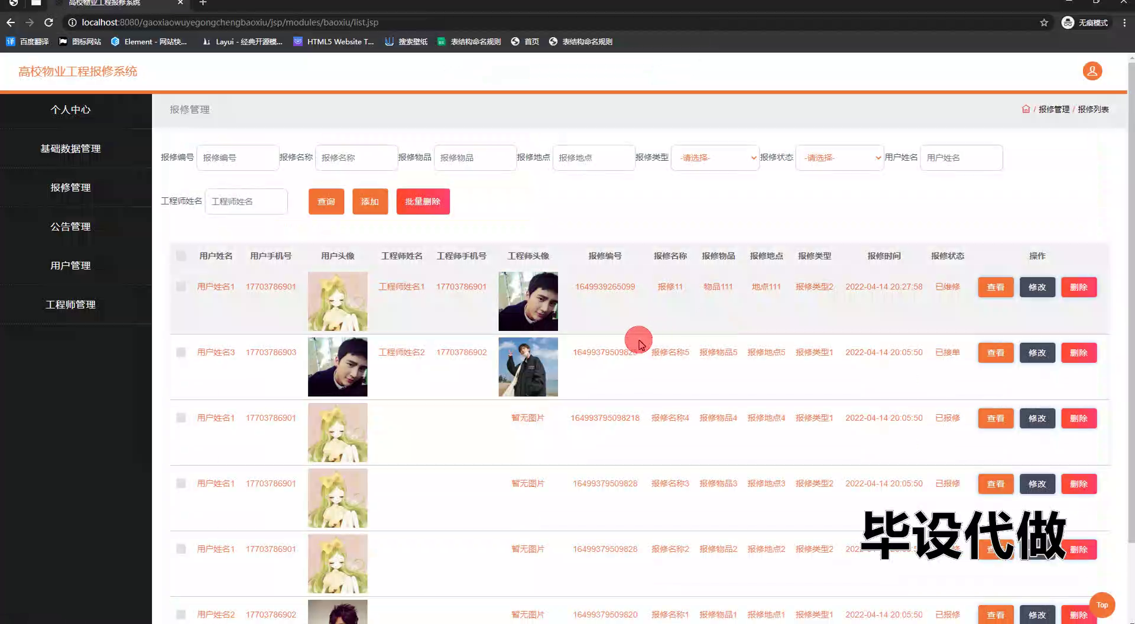The width and height of the screenshot is (1135, 624).
Task: Click 工程师姓名2 cell text
Action: pos(401,352)
